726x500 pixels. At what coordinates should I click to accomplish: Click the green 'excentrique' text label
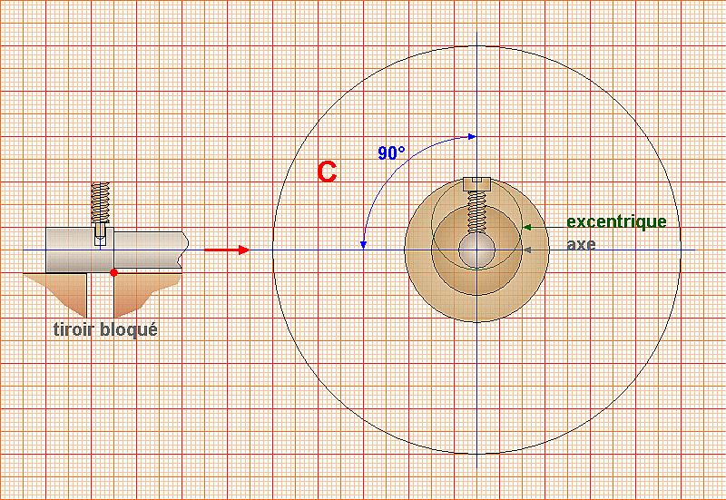(x=616, y=222)
